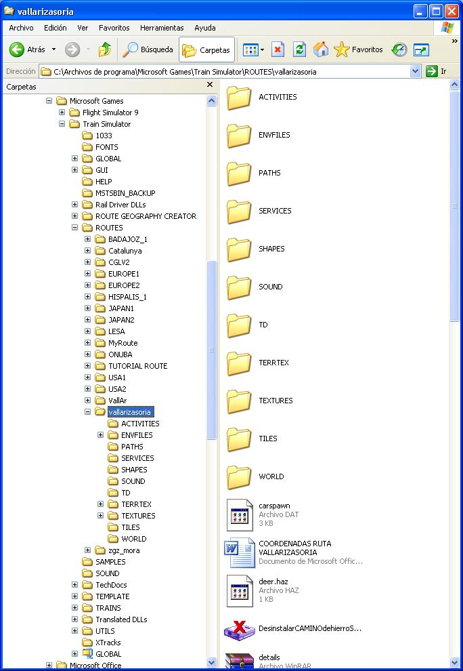The image size is (463, 671).
Task: Click the Up one level folder icon
Action: click(104, 49)
